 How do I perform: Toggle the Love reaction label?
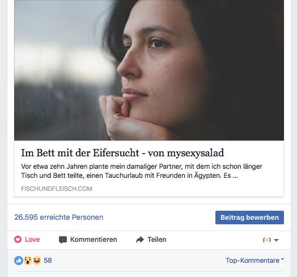pos(32,240)
